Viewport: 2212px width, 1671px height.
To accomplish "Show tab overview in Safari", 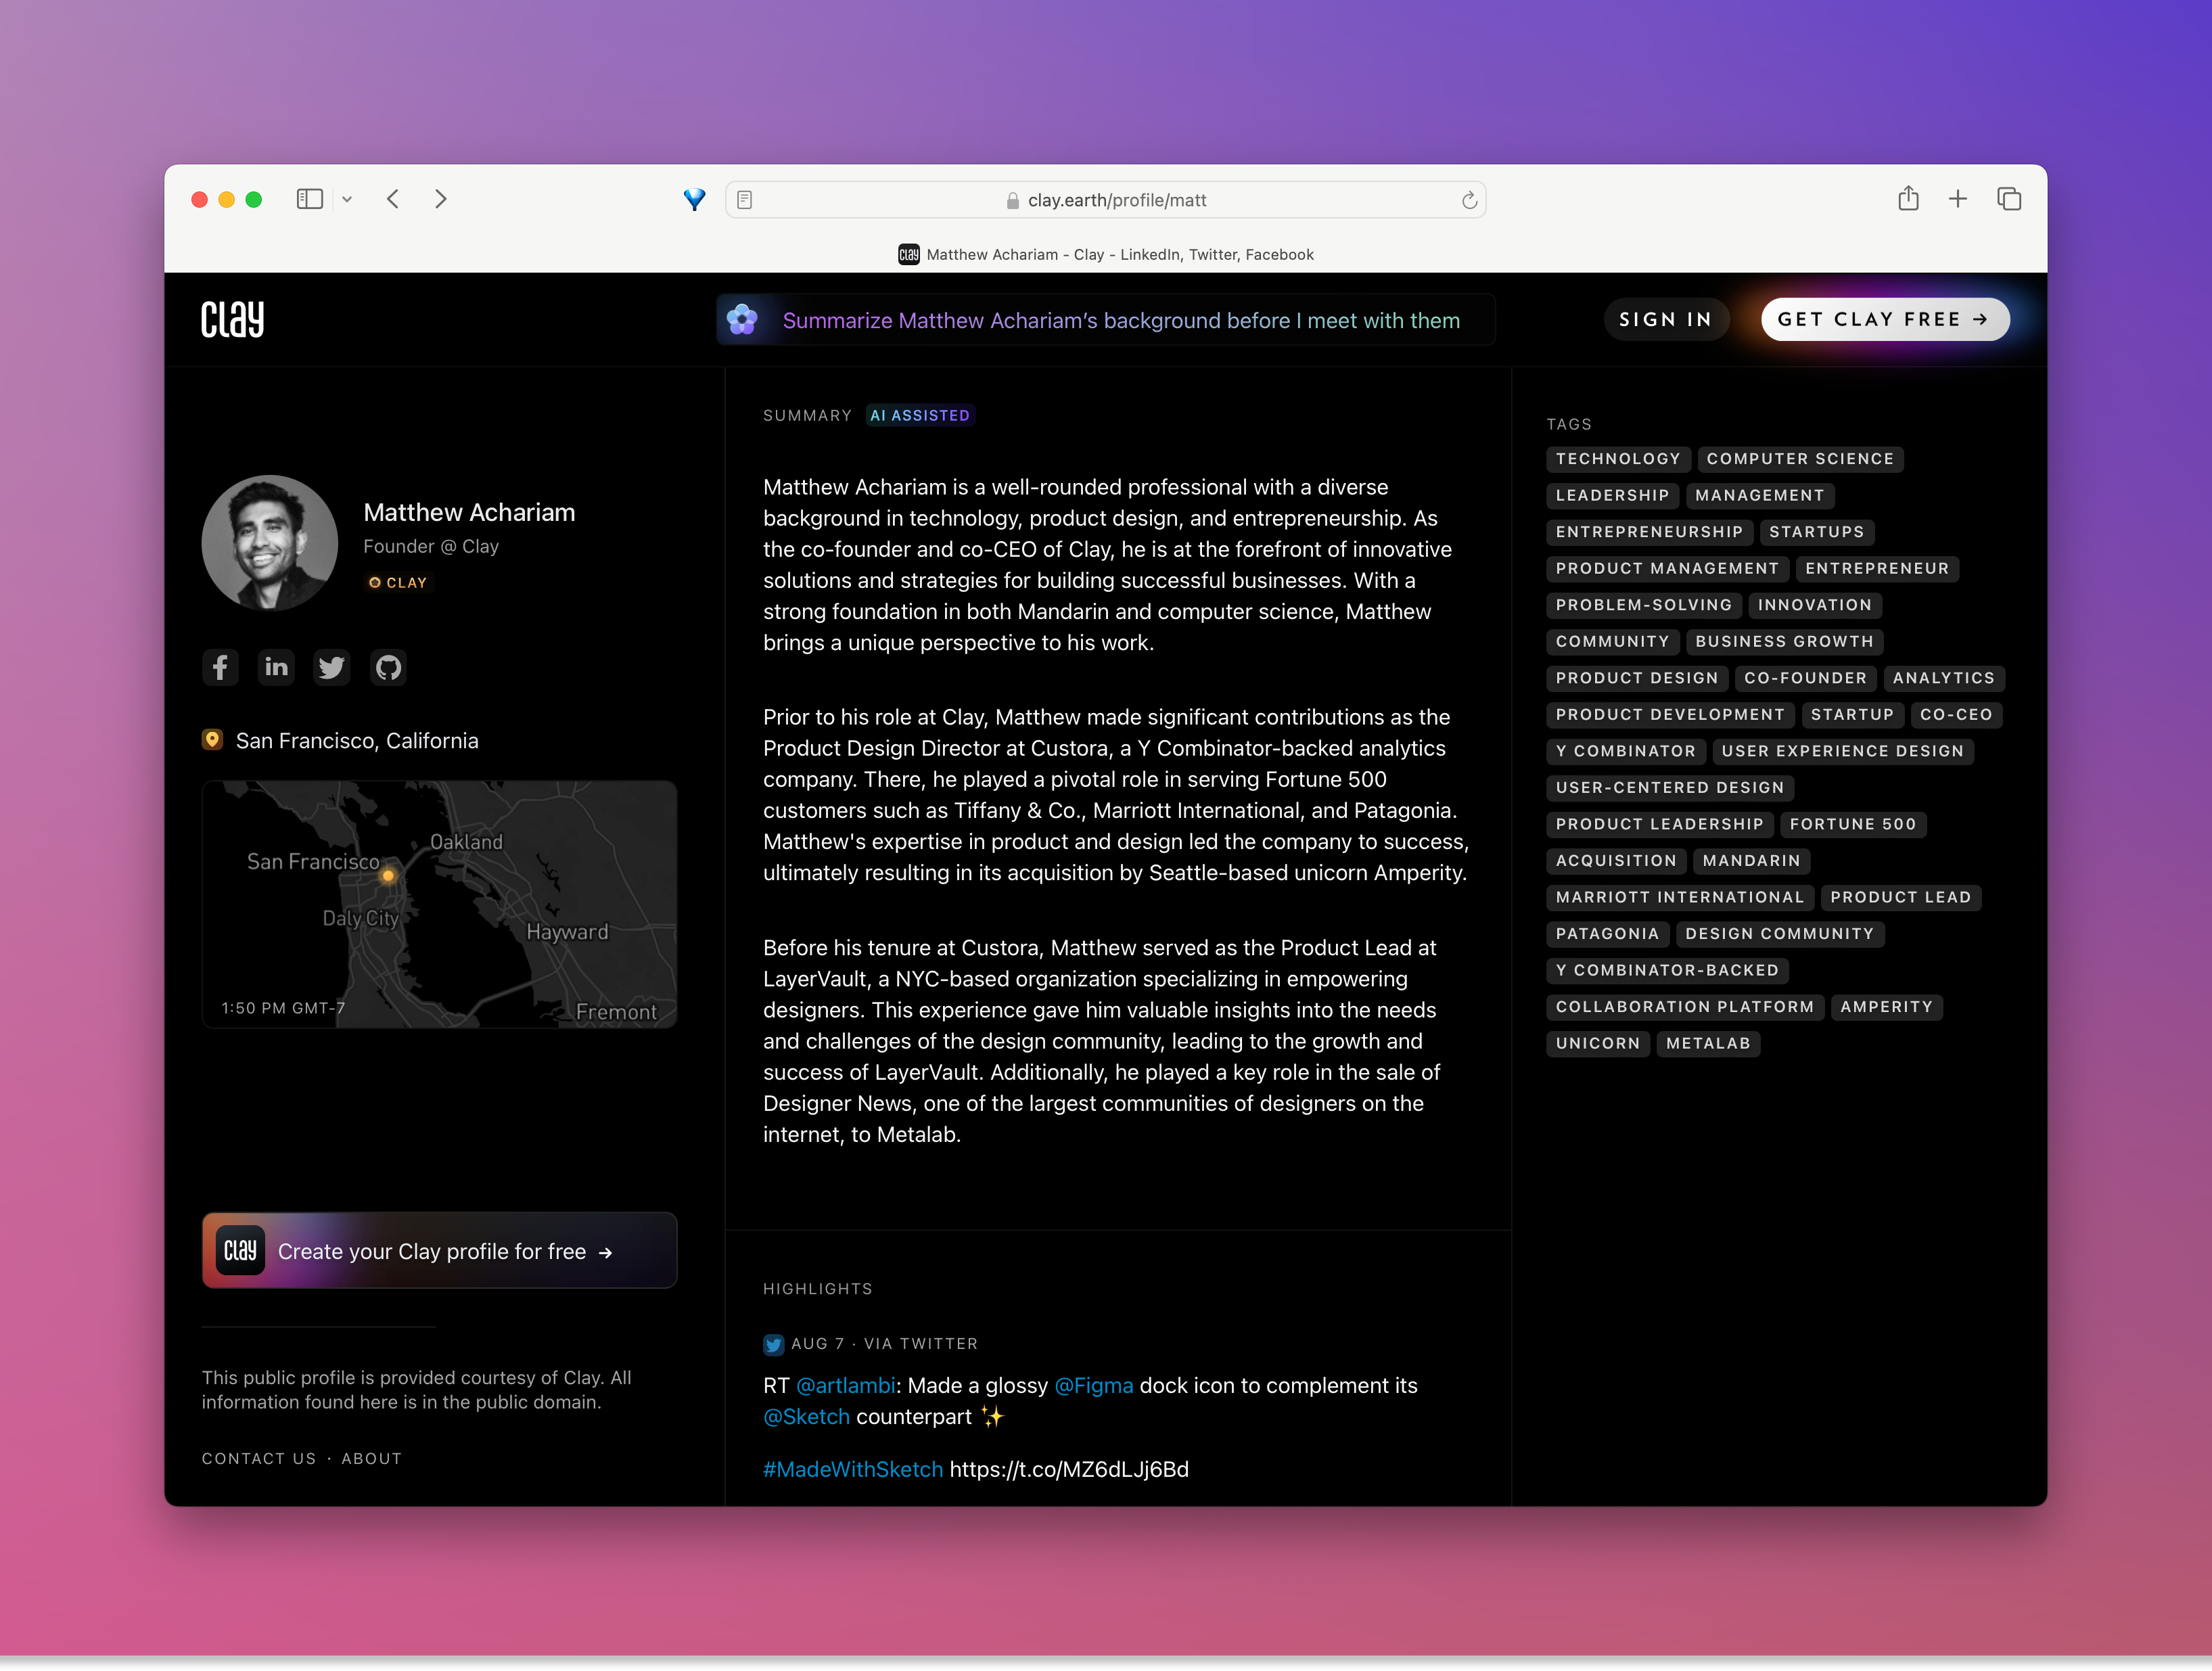I will (x=2009, y=199).
